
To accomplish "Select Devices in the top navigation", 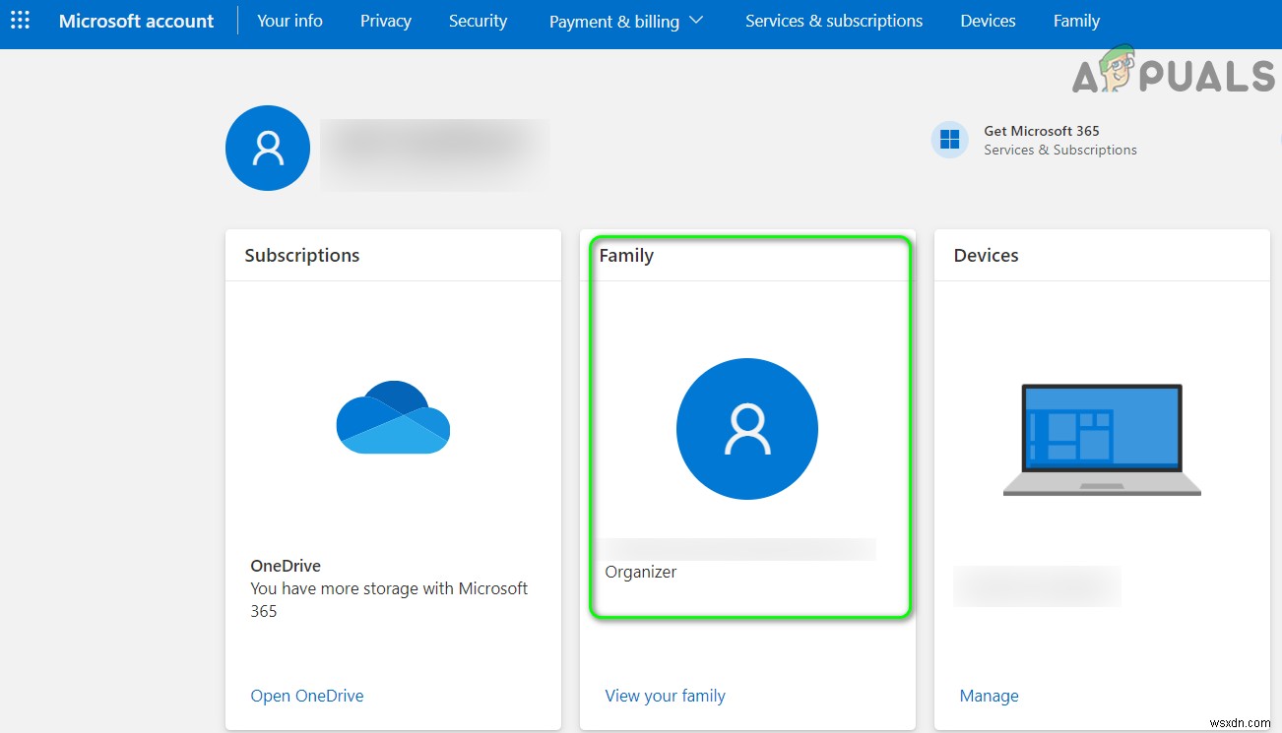I will coord(988,21).
